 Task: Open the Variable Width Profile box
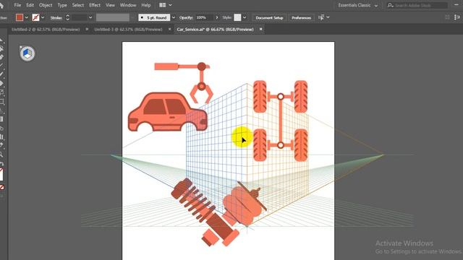113,17
